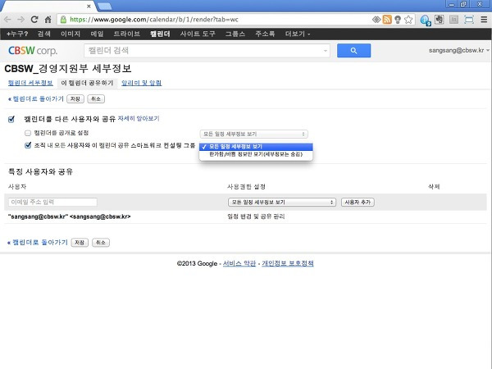Image resolution: width=492 pixels, height=369 pixels.
Task: Toggle '캘린더를 다른 사용자와 공유' checkbox
Action: click(x=11, y=119)
